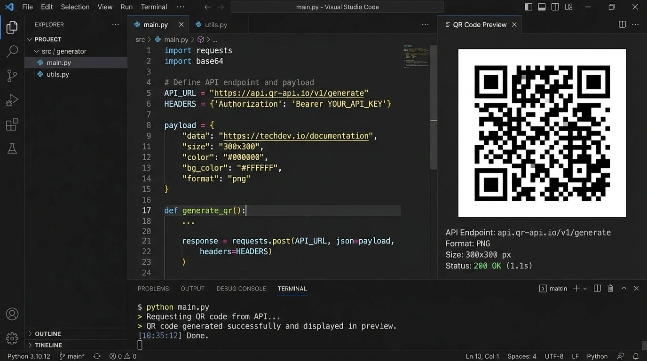Open the Selection menu
Image resolution: width=647 pixels, height=361 pixels.
tap(75, 7)
